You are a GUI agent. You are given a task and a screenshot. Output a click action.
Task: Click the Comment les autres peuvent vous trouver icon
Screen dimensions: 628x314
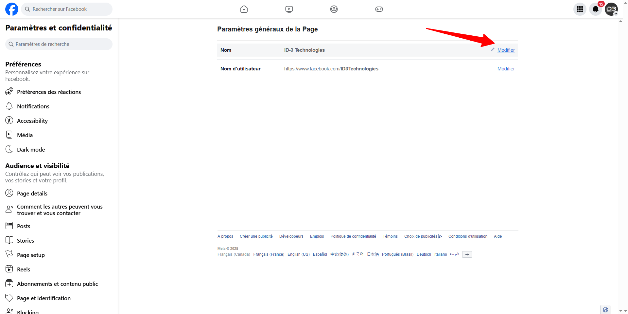pos(9,209)
